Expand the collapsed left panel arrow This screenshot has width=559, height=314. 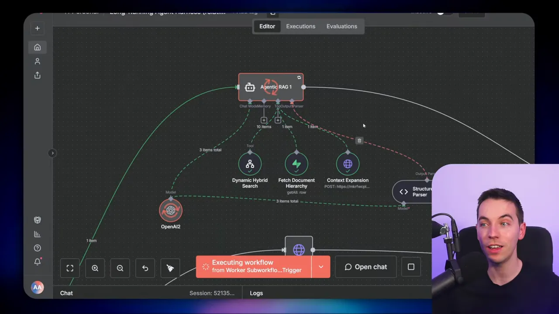[x=52, y=153]
